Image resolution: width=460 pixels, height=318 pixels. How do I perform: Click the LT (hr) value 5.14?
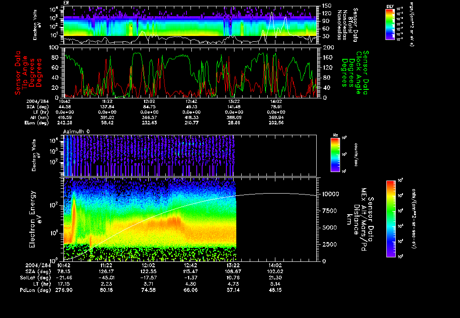pyautogui.click(x=276, y=285)
